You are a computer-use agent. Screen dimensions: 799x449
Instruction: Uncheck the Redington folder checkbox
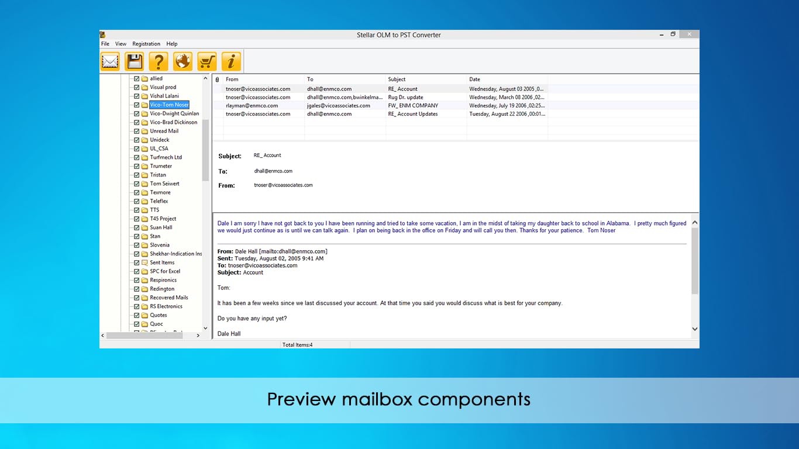pos(137,289)
